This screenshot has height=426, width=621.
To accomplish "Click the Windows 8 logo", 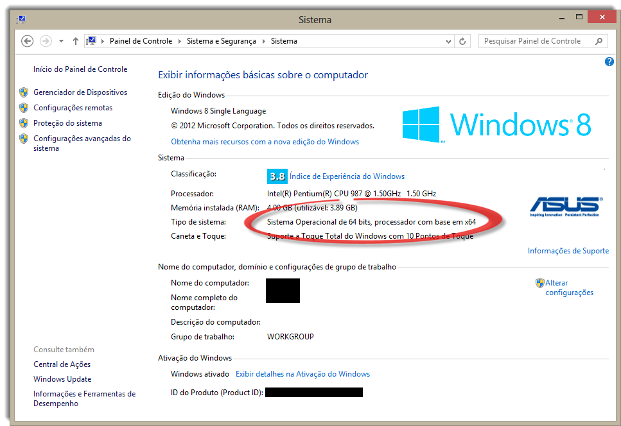I will pos(497,124).
